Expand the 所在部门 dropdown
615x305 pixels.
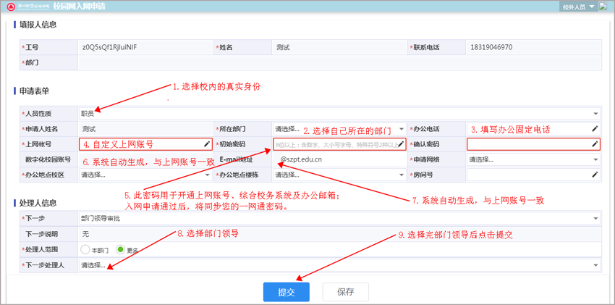[x=339, y=128]
